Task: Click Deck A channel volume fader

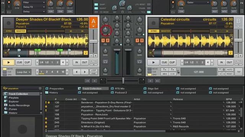Action: tap(117, 50)
